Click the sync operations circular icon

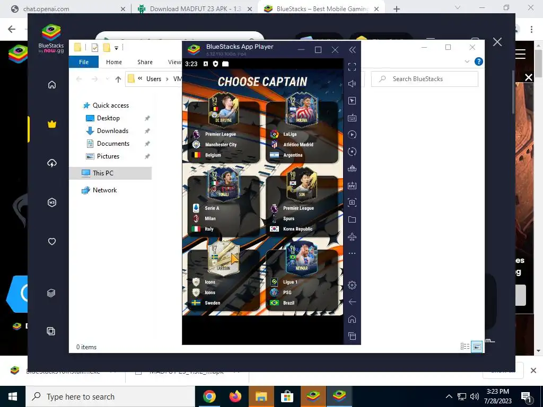tap(352, 152)
